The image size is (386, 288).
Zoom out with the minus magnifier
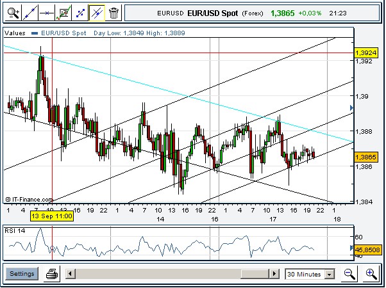point(349,274)
